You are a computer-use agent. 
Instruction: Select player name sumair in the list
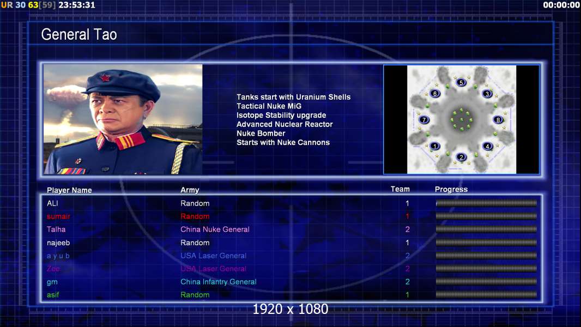point(58,216)
